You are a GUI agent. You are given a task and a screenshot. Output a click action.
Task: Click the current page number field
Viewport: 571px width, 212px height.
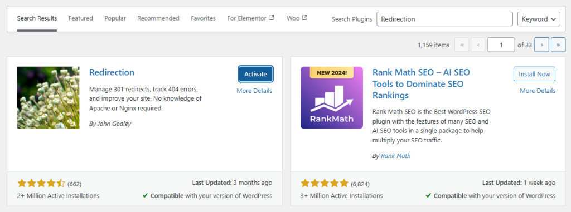tap(501, 45)
